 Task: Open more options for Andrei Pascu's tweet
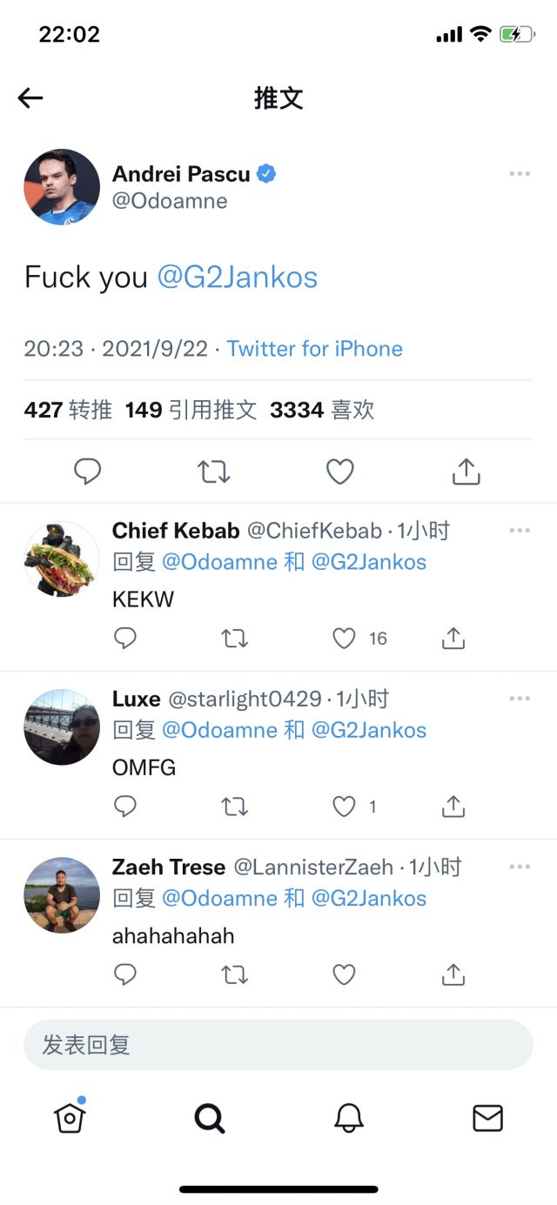[x=520, y=174]
